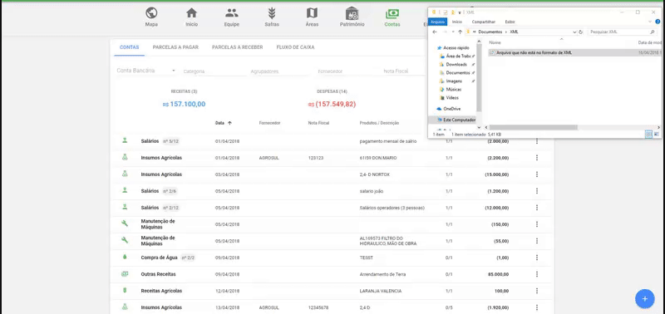
Task: Expand the Explorer ribbon chevron
Action: pyautogui.click(x=650, y=22)
